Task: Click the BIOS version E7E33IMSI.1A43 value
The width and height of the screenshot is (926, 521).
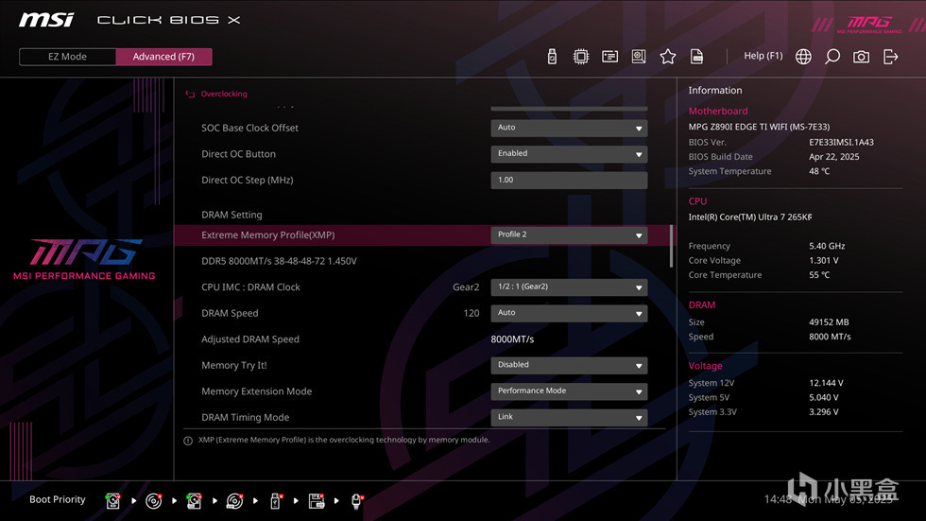Action: click(x=842, y=142)
